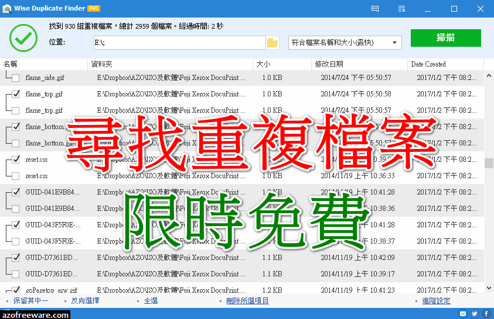
Task: Click the green checkmark status icon
Action: (23, 38)
